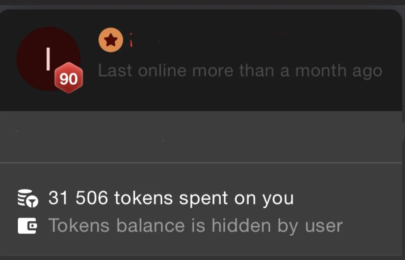Click the "31 506" token amount
Viewport: 405px width, 260px height.
pos(78,198)
